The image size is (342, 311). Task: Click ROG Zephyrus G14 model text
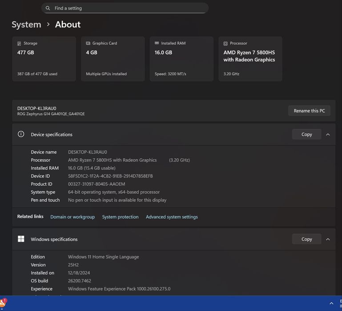pyautogui.click(x=51, y=114)
